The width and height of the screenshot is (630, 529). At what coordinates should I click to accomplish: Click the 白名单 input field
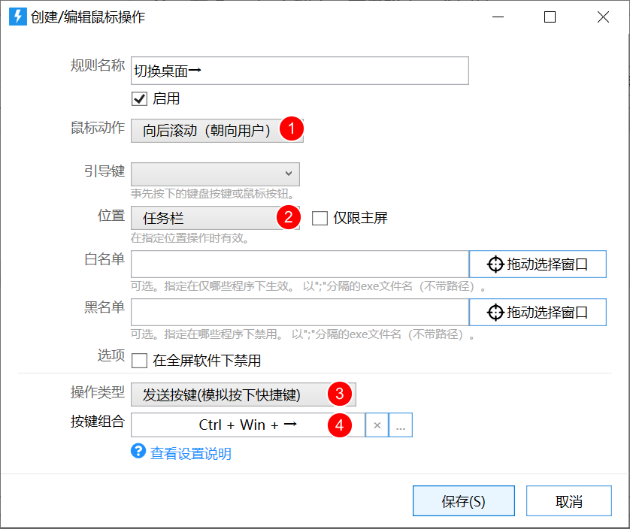pos(300,264)
